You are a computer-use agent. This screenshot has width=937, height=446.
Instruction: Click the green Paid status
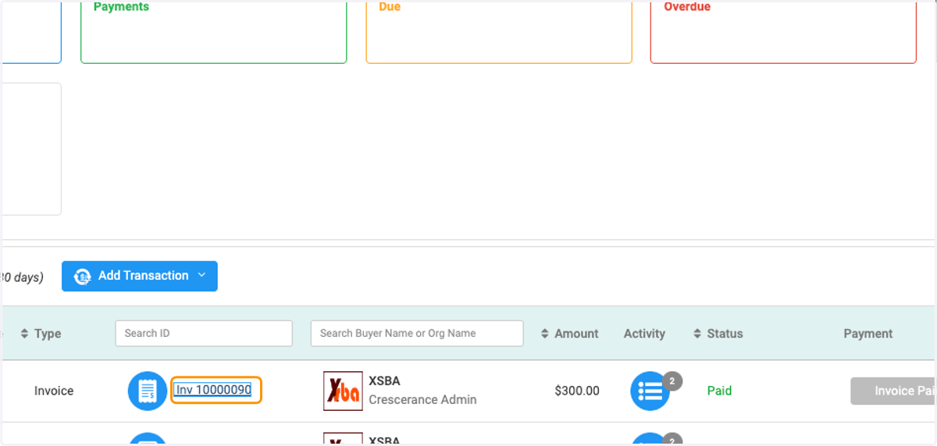(719, 391)
